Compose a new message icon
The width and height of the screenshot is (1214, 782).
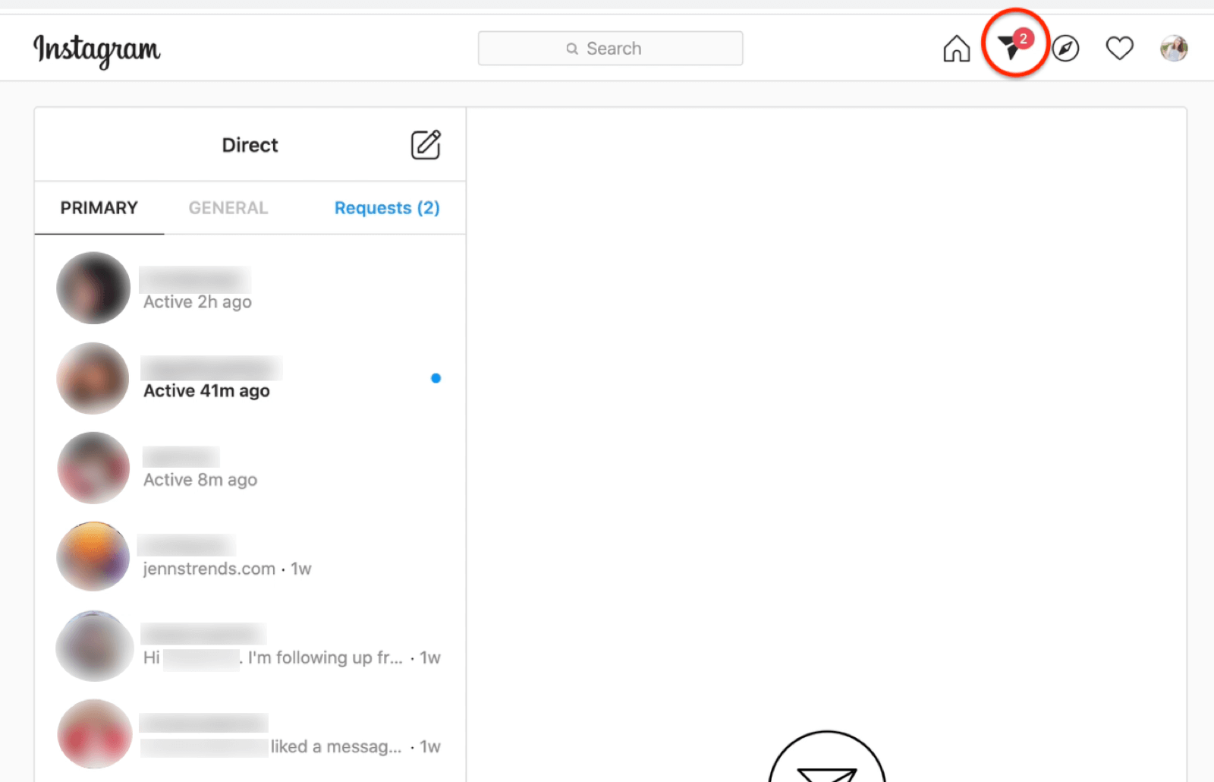click(x=426, y=144)
